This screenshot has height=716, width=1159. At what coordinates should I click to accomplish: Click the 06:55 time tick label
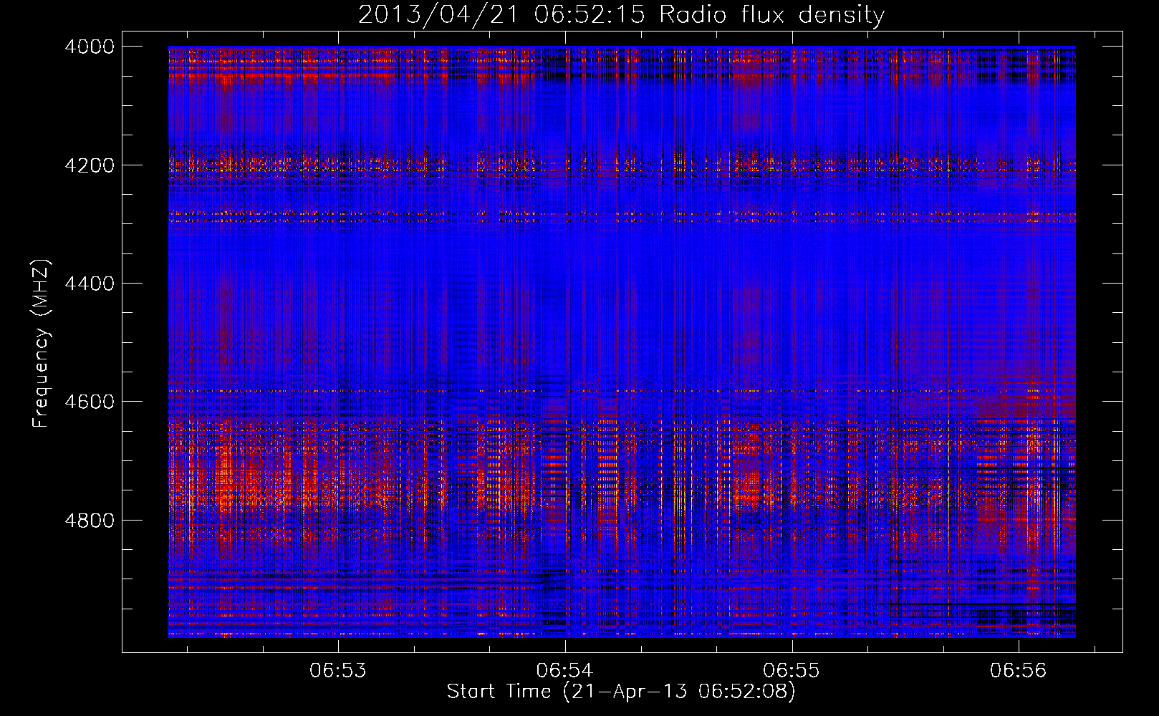[792, 670]
